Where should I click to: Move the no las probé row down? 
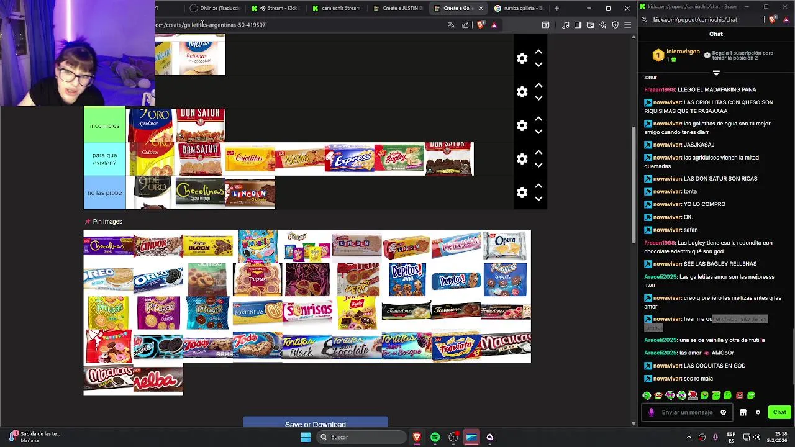point(538,199)
